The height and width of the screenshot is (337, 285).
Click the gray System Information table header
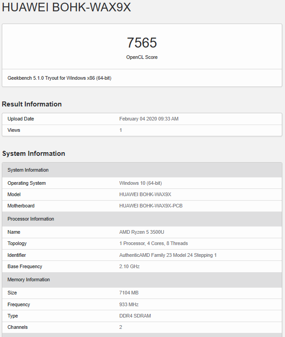point(142,170)
